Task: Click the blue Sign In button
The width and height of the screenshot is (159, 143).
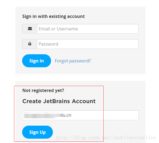Action: pyautogui.click(x=36, y=61)
